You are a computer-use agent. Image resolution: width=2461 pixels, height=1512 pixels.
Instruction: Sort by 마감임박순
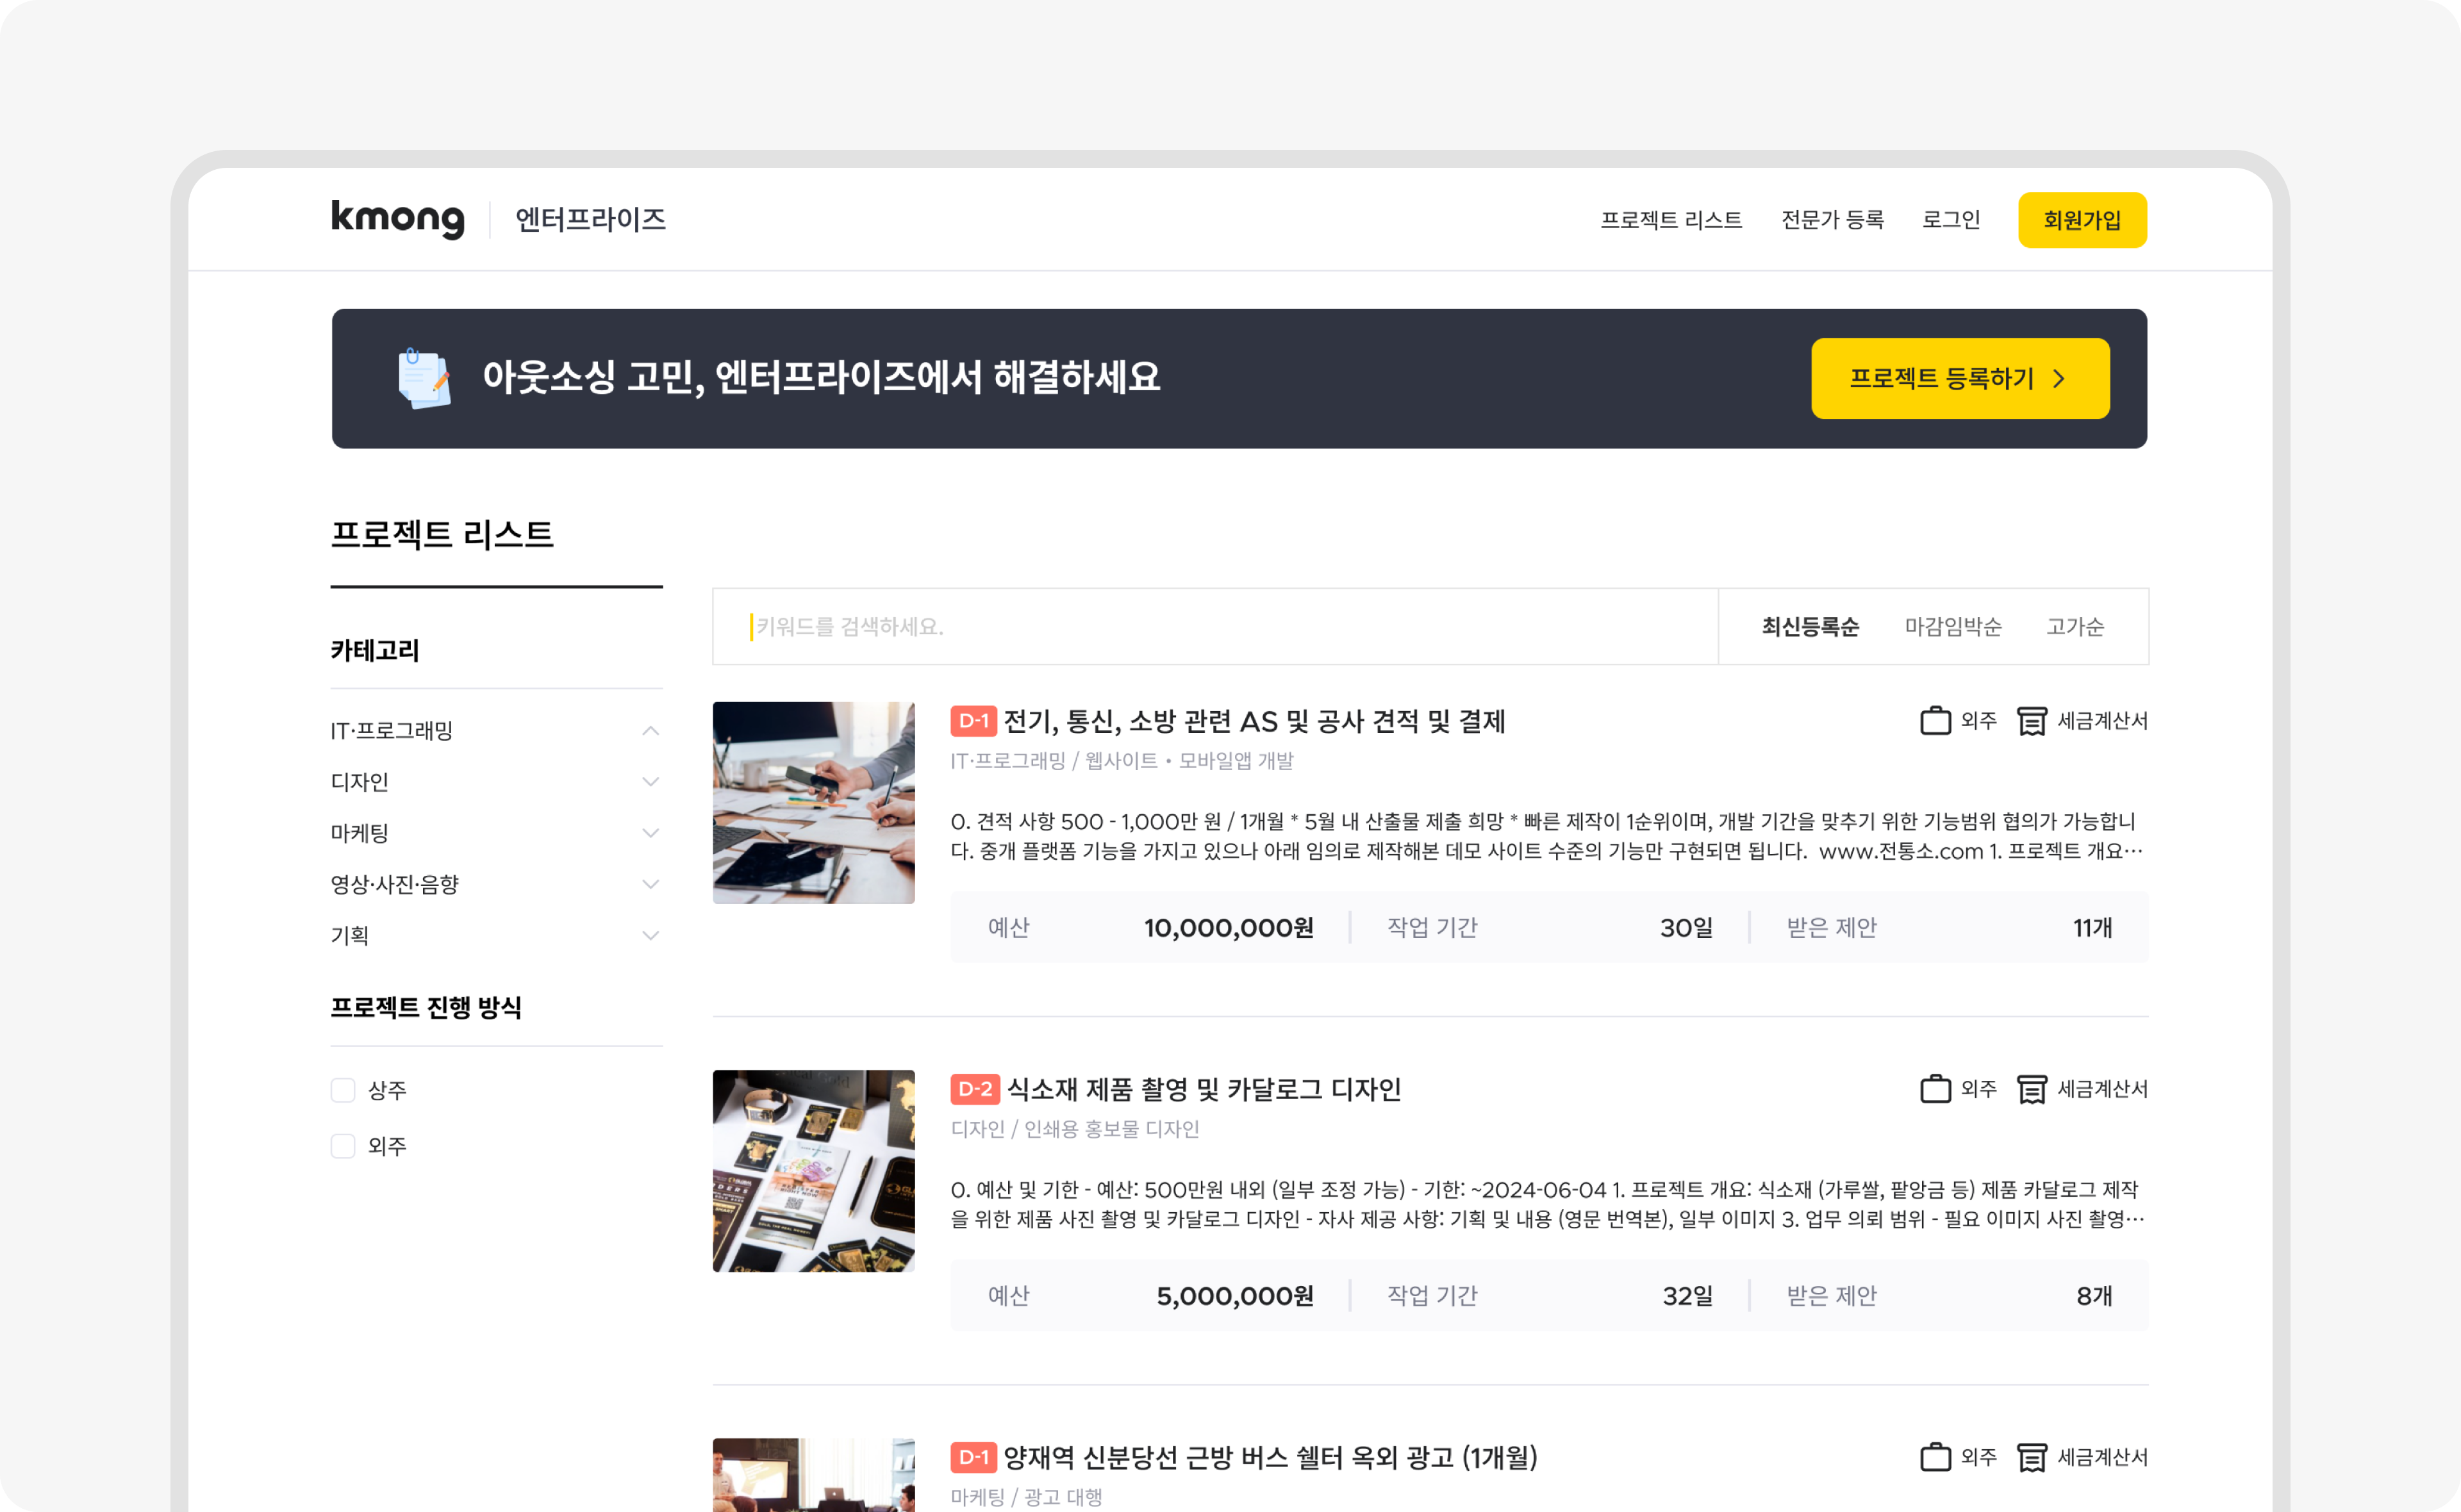tap(1953, 627)
